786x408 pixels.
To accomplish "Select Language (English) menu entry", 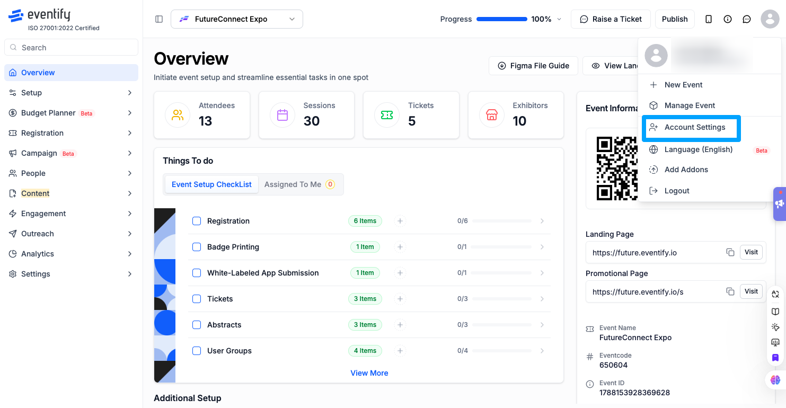I will 710,149.
